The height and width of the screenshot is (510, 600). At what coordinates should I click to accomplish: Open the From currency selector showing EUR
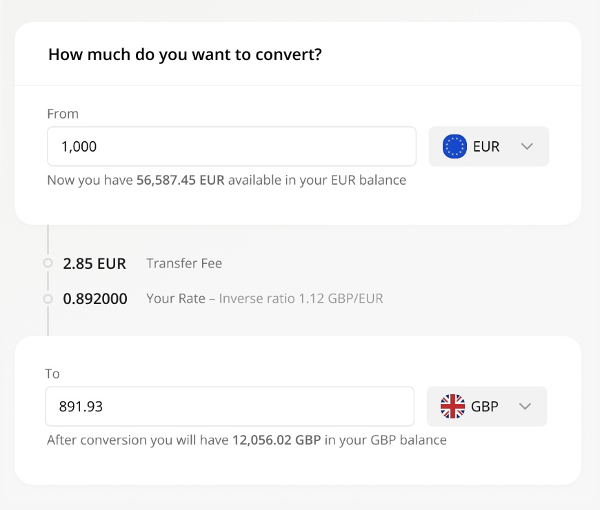[x=489, y=146]
